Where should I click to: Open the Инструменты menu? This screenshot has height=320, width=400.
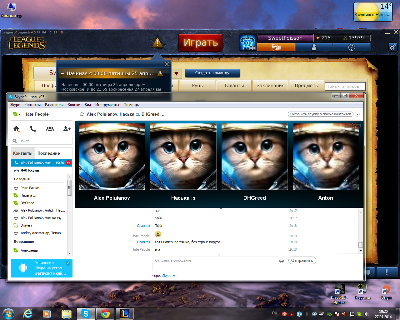(107, 105)
